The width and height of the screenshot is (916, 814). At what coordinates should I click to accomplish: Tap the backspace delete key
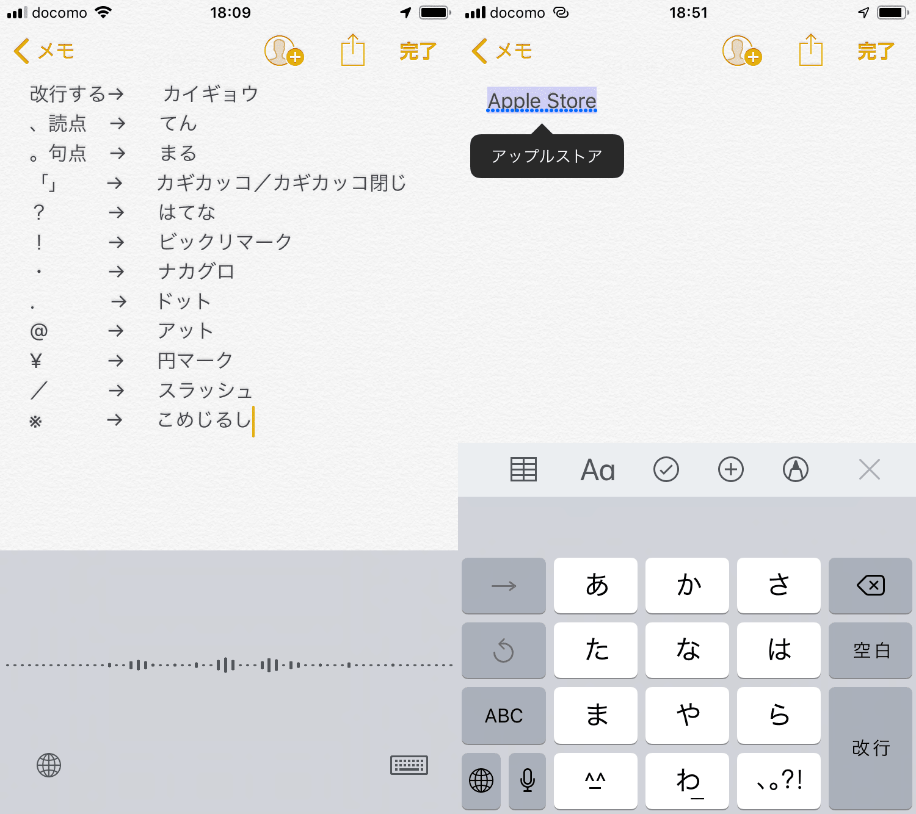[870, 586]
